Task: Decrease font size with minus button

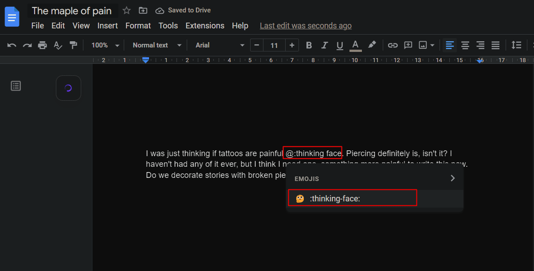Action: tap(256, 45)
